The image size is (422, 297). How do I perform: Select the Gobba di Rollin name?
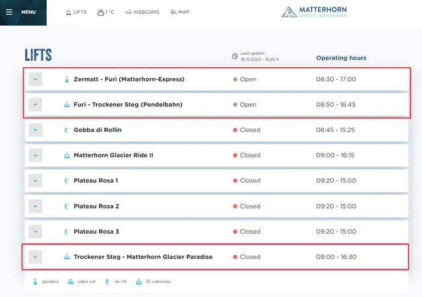tap(98, 130)
